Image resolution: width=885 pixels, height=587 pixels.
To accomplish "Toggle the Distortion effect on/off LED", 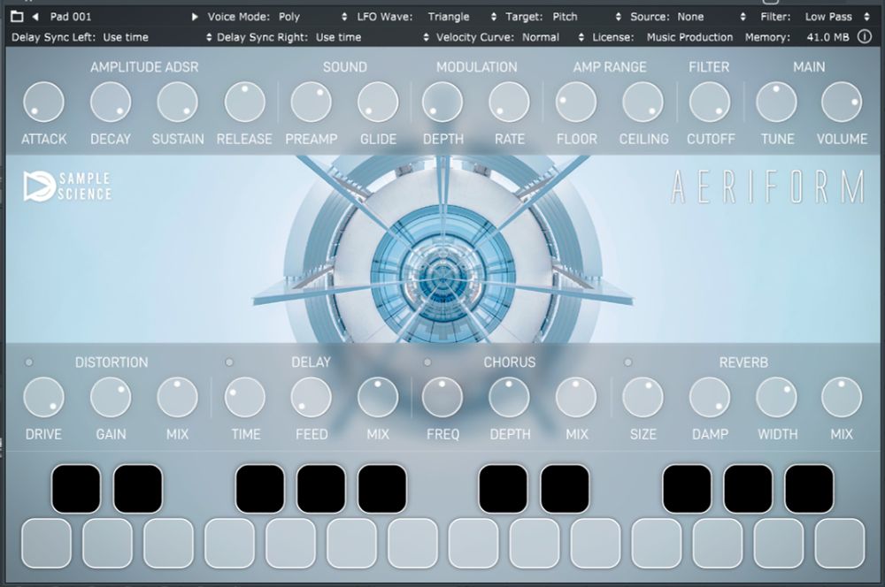I will point(29,362).
